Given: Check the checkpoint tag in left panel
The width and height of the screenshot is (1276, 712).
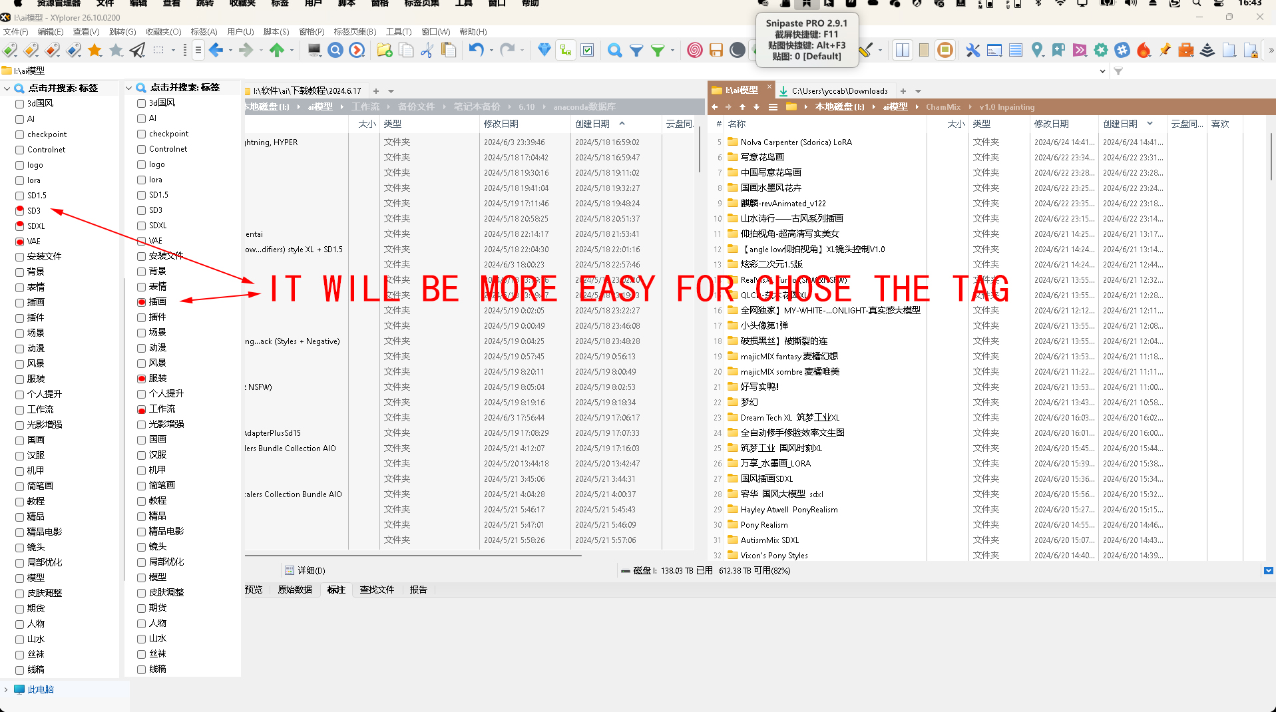Looking at the screenshot, I should 20,134.
